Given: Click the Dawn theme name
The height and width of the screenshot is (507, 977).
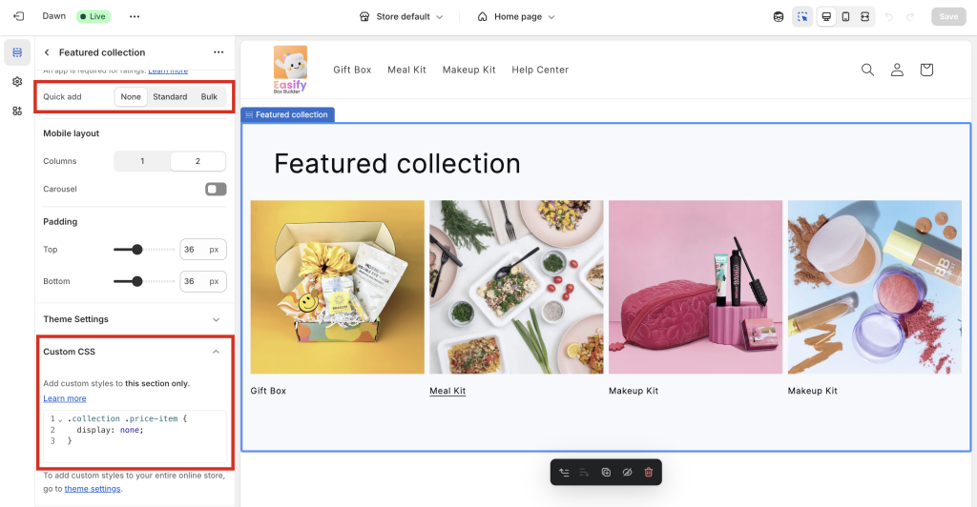Looking at the screenshot, I should [54, 16].
